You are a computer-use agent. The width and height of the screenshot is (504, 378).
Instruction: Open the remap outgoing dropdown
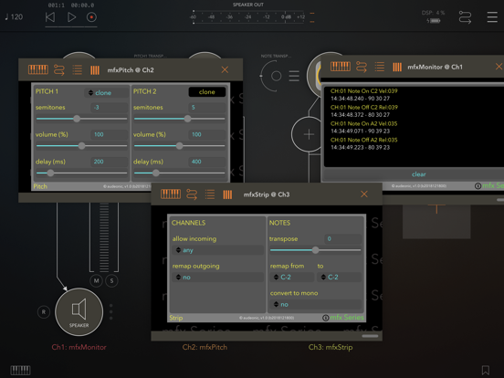coord(218,277)
